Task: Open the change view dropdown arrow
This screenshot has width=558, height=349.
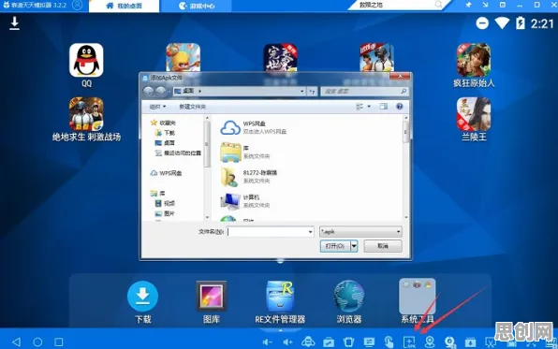Action: [x=369, y=107]
